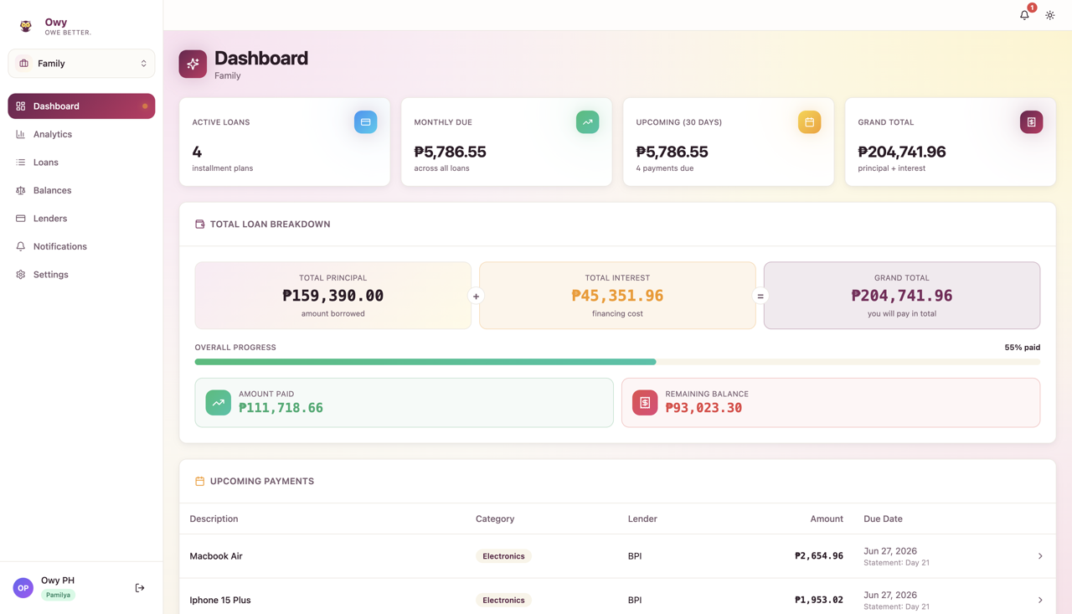
Task: Click the Grand Total receipt icon
Action: pos(1031,122)
